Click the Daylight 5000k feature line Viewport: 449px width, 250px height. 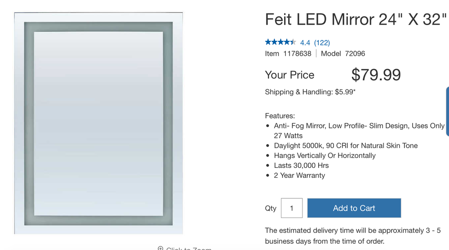pyautogui.click(x=346, y=145)
